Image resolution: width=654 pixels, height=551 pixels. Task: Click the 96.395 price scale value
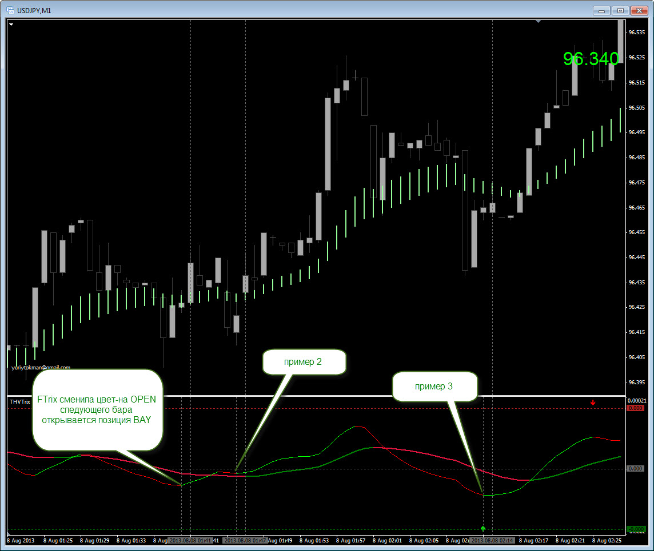tap(636, 382)
